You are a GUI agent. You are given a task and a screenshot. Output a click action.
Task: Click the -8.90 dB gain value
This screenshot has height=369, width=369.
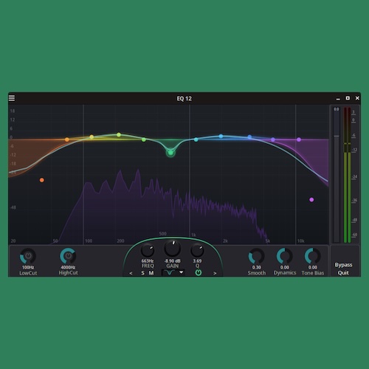tap(172, 261)
